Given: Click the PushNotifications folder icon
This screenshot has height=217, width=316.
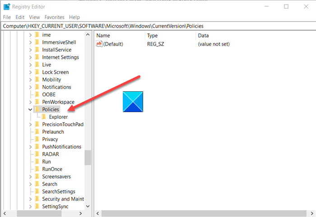Looking at the screenshot, I should click(37, 146).
